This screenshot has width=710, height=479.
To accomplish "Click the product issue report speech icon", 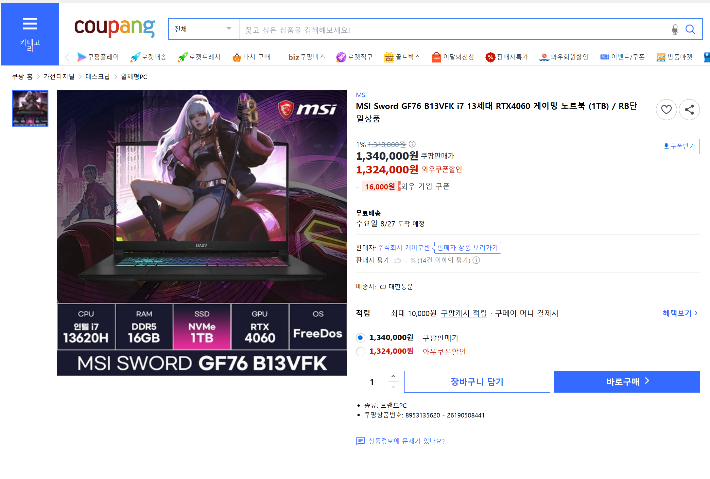I will (x=360, y=441).
